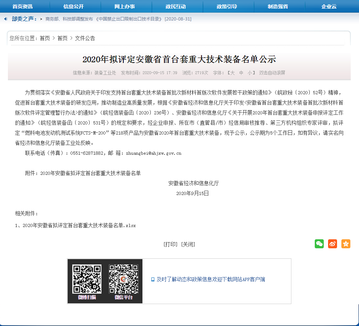Set font size to 大
This screenshot has width=359, height=326.
[232, 73]
